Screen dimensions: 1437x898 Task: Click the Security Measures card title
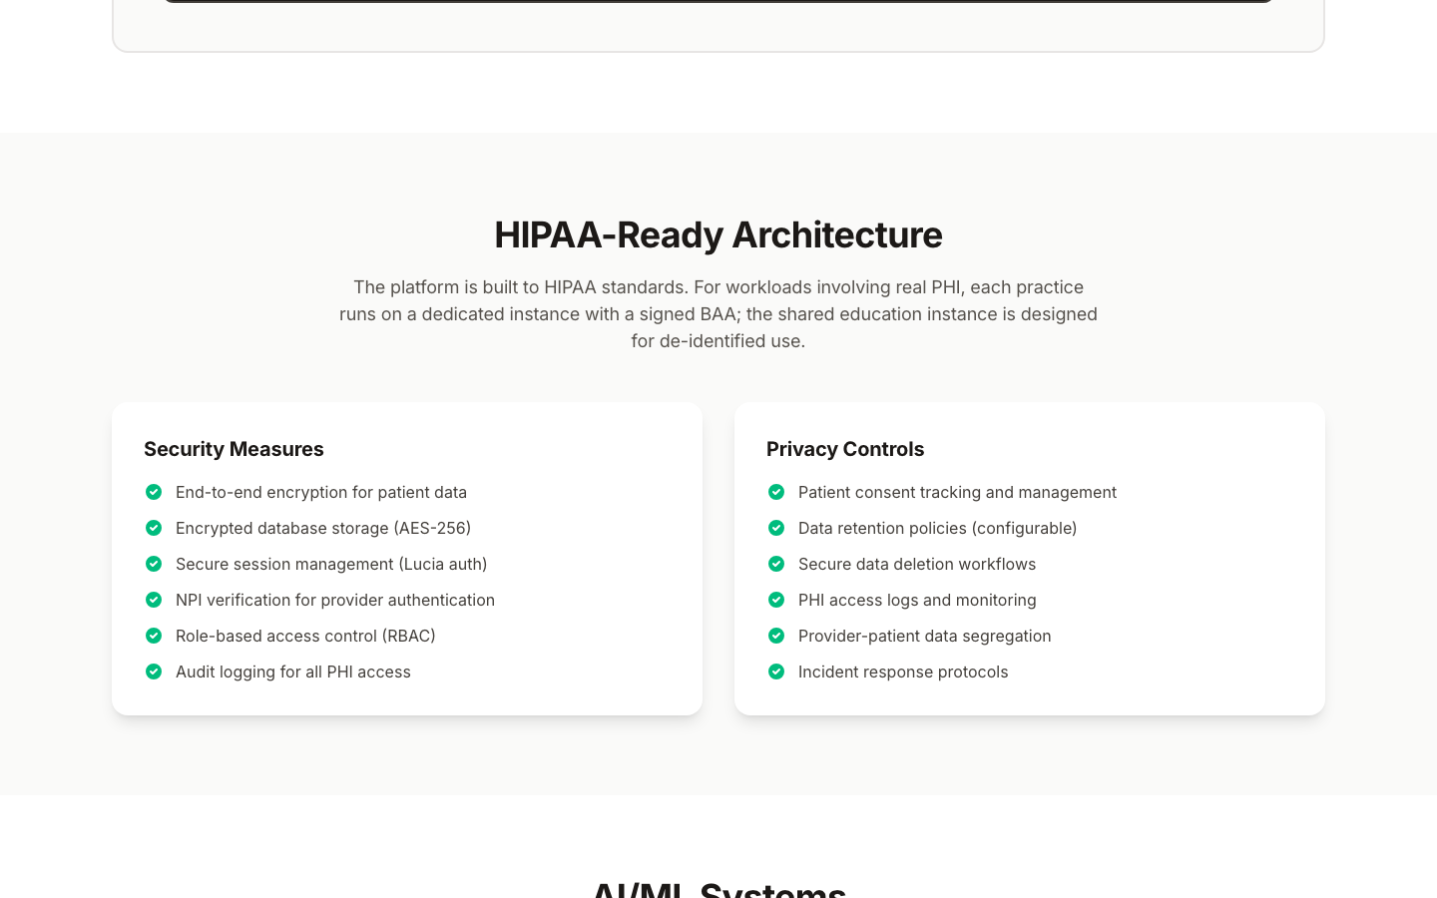tap(234, 449)
